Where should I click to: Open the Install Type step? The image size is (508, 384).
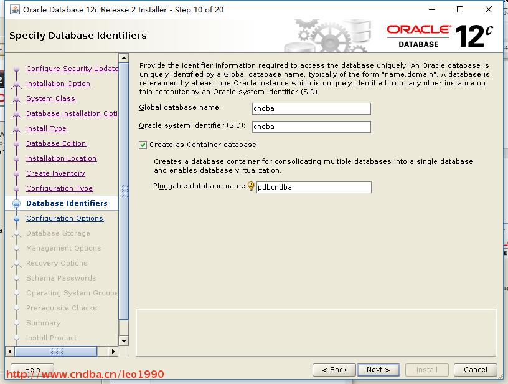(46, 128)
